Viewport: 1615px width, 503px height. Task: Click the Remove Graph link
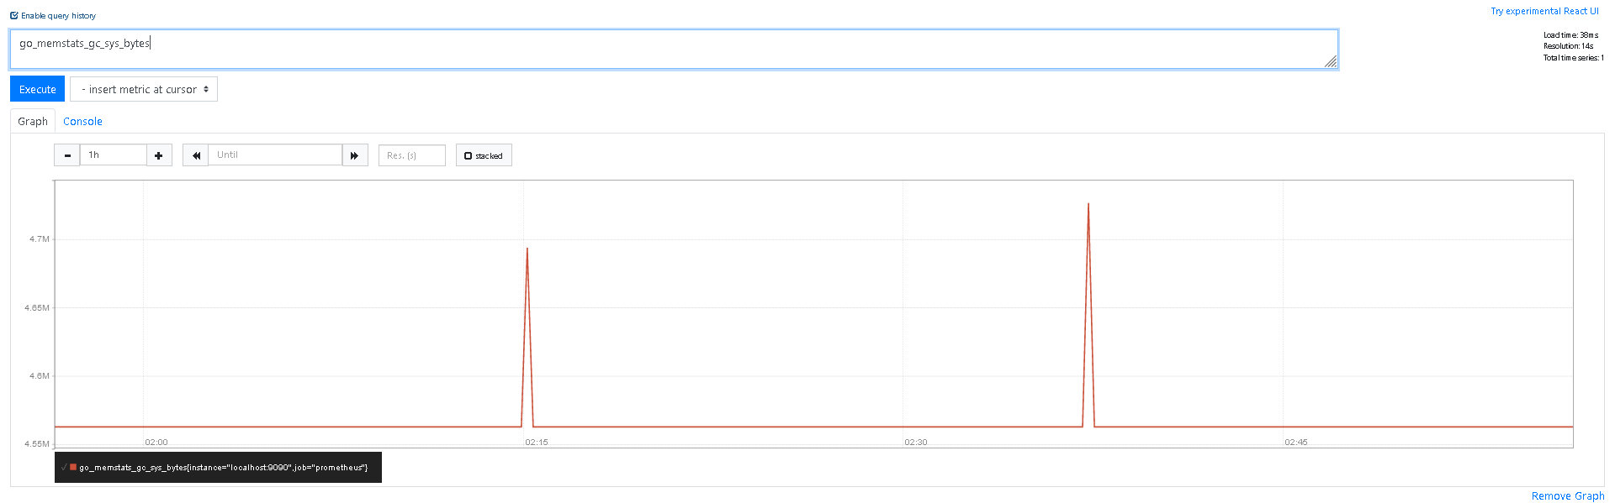[1567, 496]
